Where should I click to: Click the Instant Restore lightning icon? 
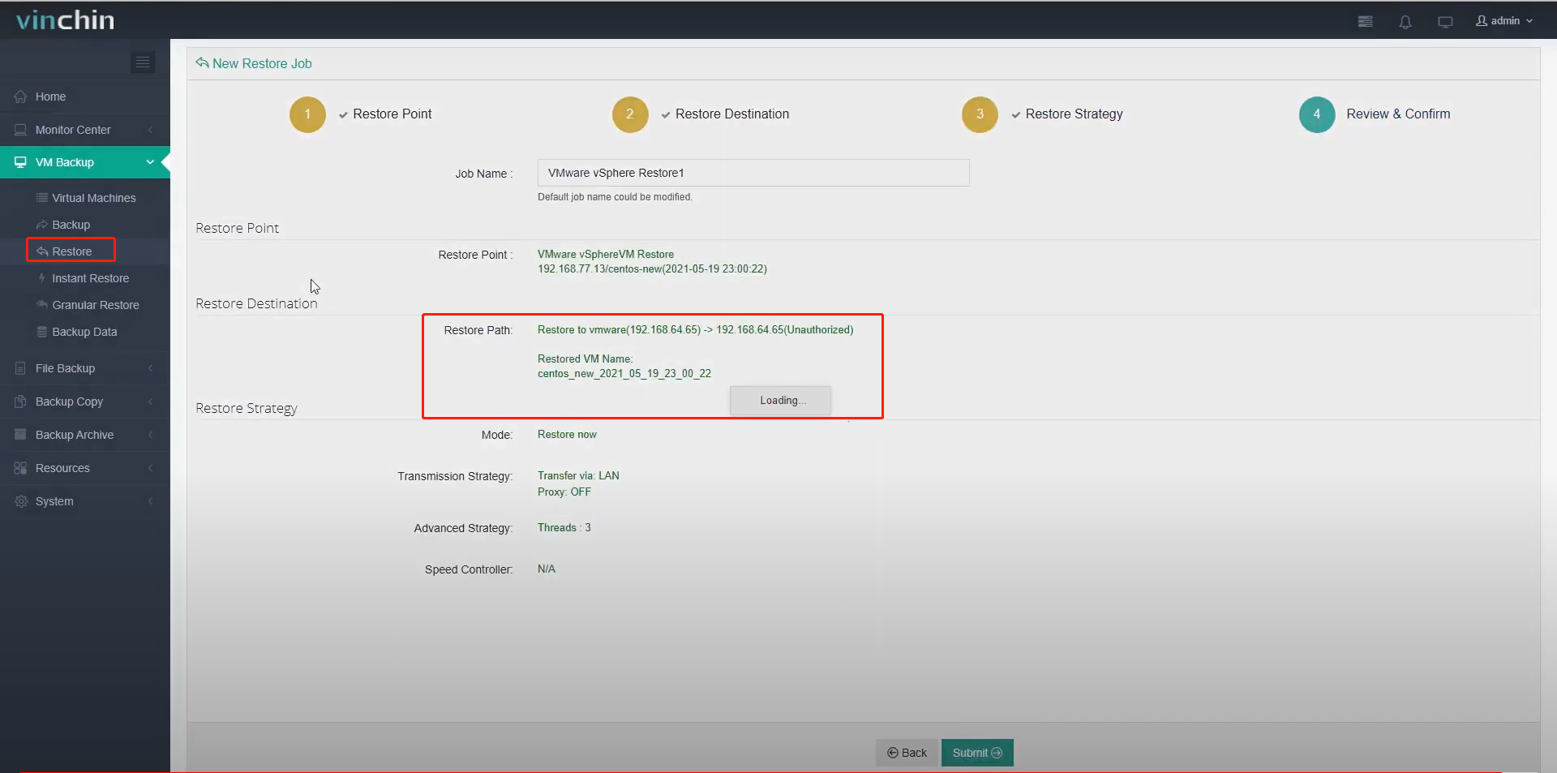click(42, 278)
